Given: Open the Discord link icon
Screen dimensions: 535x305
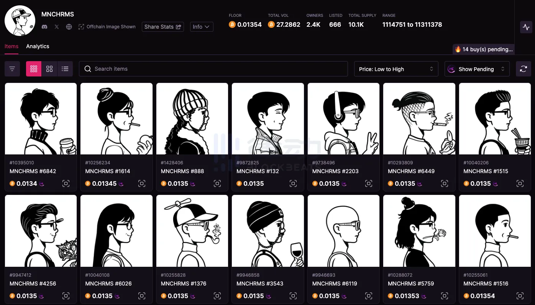Looking at the screenshot, I should [44, 27].
